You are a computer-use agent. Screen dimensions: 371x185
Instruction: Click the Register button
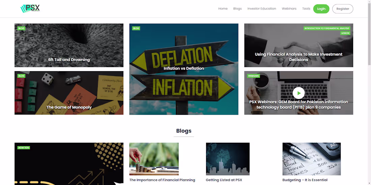pyautogui.click(x=343, y=9)
